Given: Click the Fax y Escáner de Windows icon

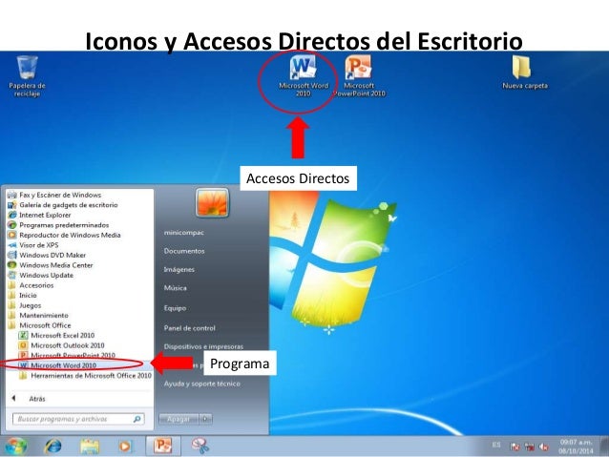Looking at the screenshot, I should coord(12,195).
